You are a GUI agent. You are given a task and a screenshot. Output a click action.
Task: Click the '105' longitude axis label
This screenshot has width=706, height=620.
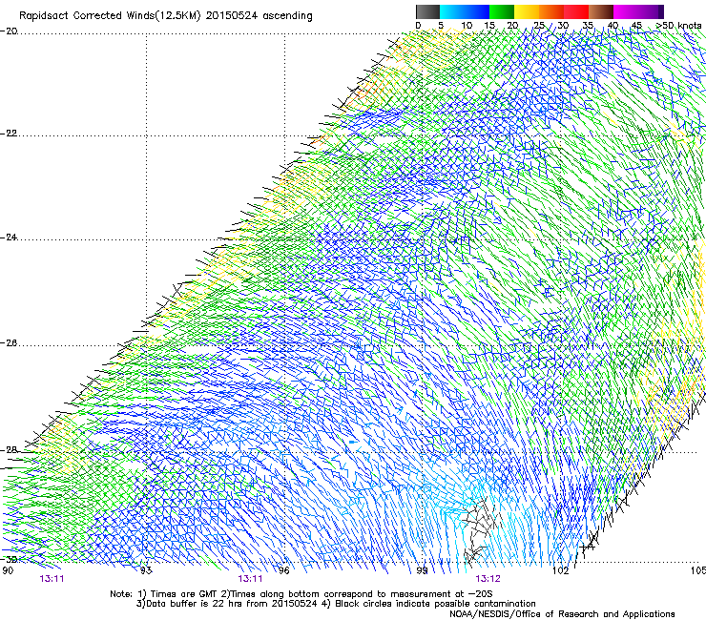[x=698, y=570]
